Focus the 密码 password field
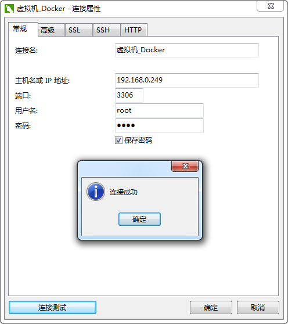288x324 pixels. pyautogui.click(x=159, y=125)
